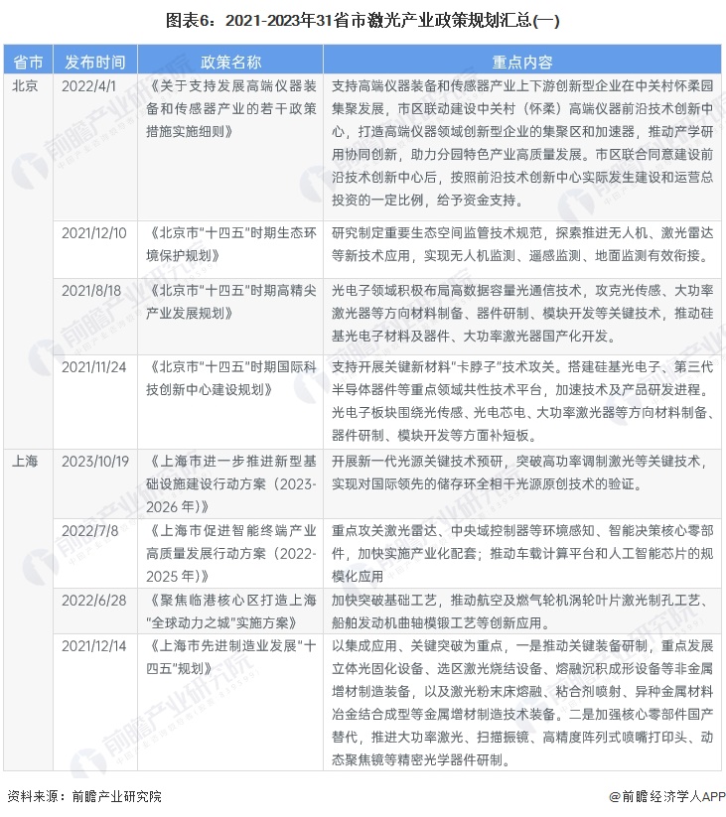
Task: Click the policy '上海市促进智能终端产业高质量发展行动方案'
Action: tap(230, 553)
